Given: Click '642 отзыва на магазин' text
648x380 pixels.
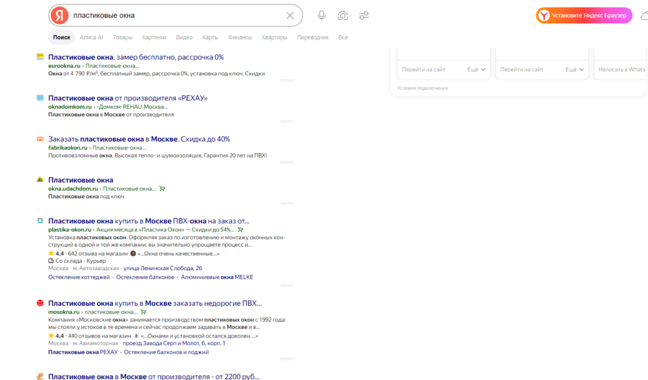Looking at the screenshot, I should coord(97,254).
